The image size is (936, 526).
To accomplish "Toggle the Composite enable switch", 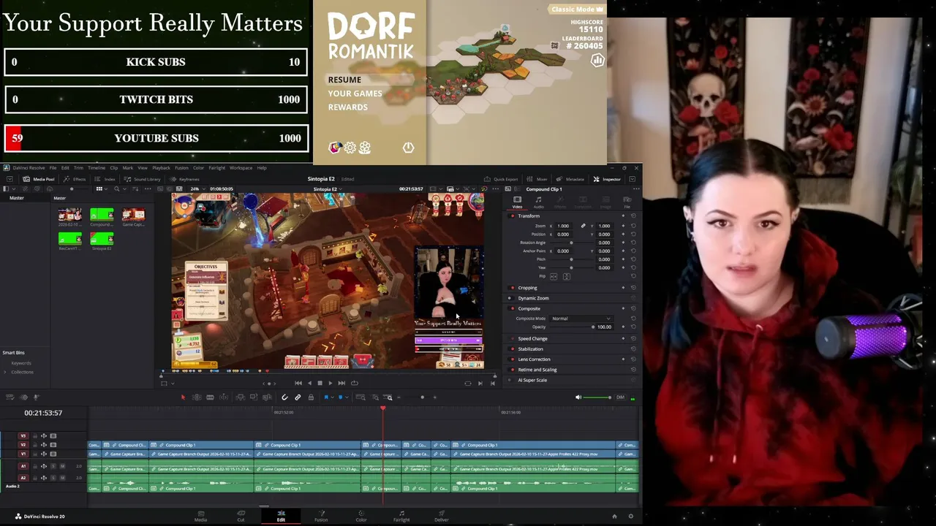I will click(x=512, y=308).
